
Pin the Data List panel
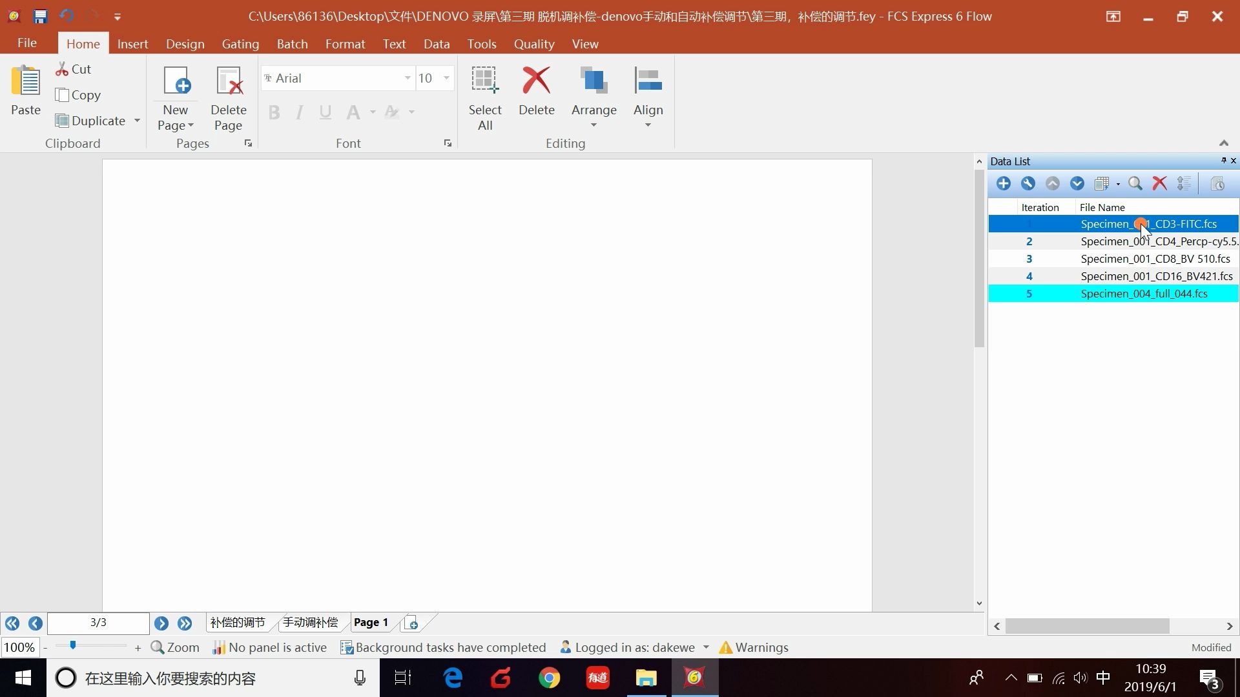1223,161
